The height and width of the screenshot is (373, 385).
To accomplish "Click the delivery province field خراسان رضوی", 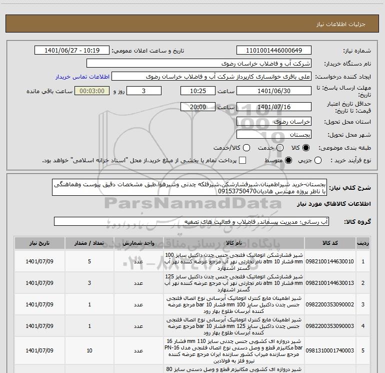I will (274, 122).
